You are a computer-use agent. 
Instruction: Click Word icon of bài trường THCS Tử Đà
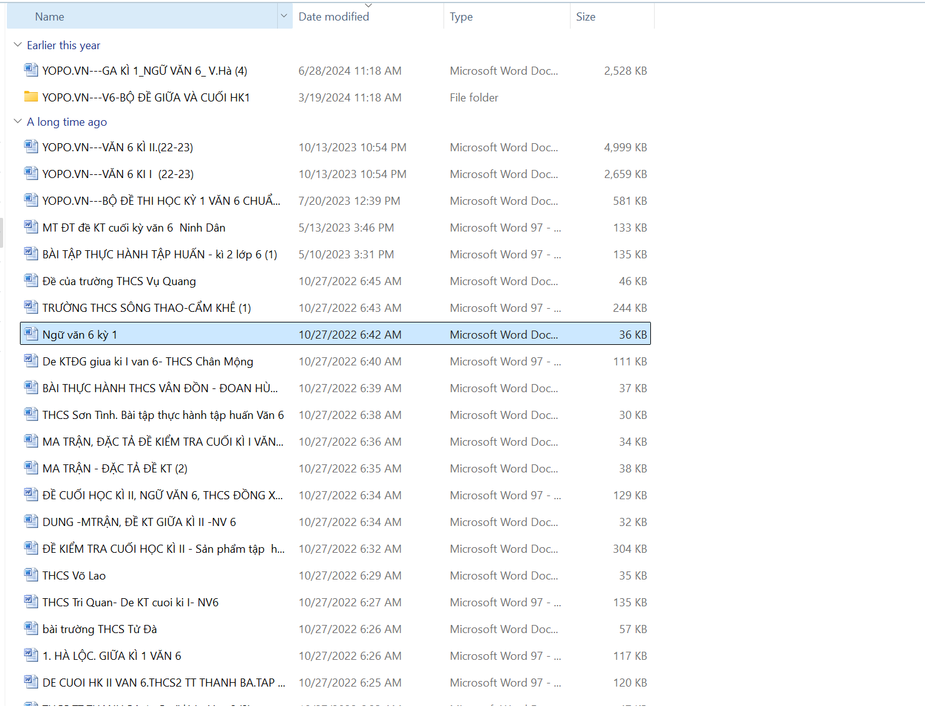(x=31, y=628)
